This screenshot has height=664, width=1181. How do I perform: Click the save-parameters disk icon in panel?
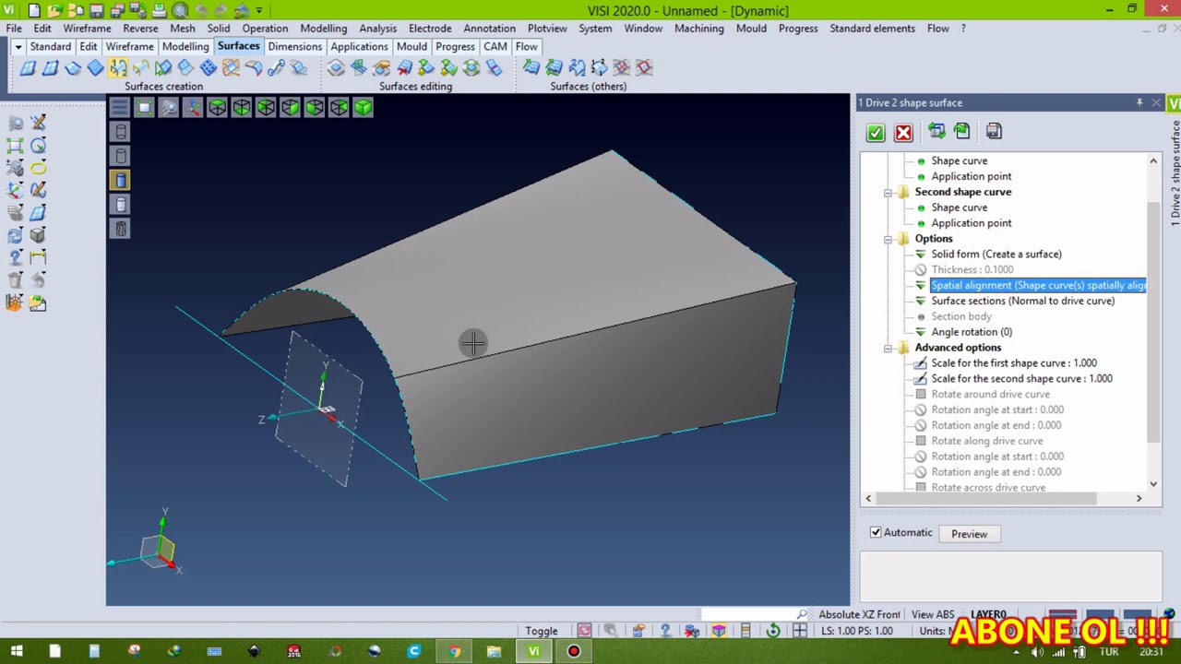(x=994, y=132)
